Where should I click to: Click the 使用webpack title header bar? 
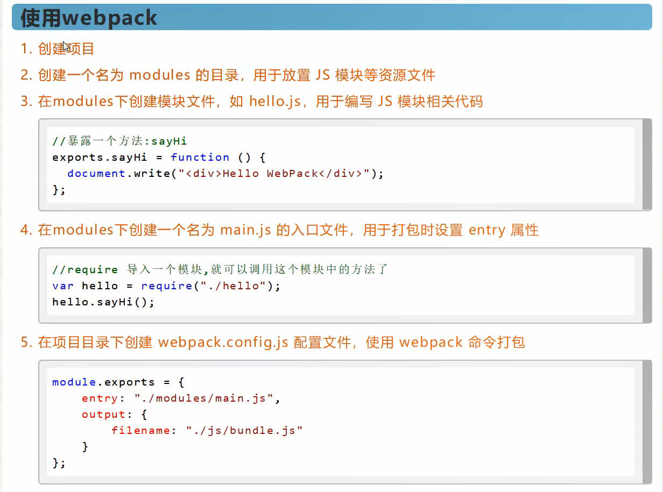click(x=331, y=17)
